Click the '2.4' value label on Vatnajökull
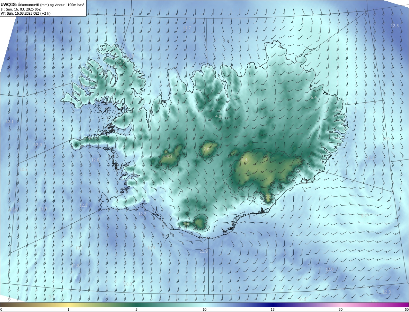The height and width of the screenshot is (312, 409). pyautogui.click(x=244, y=160)
